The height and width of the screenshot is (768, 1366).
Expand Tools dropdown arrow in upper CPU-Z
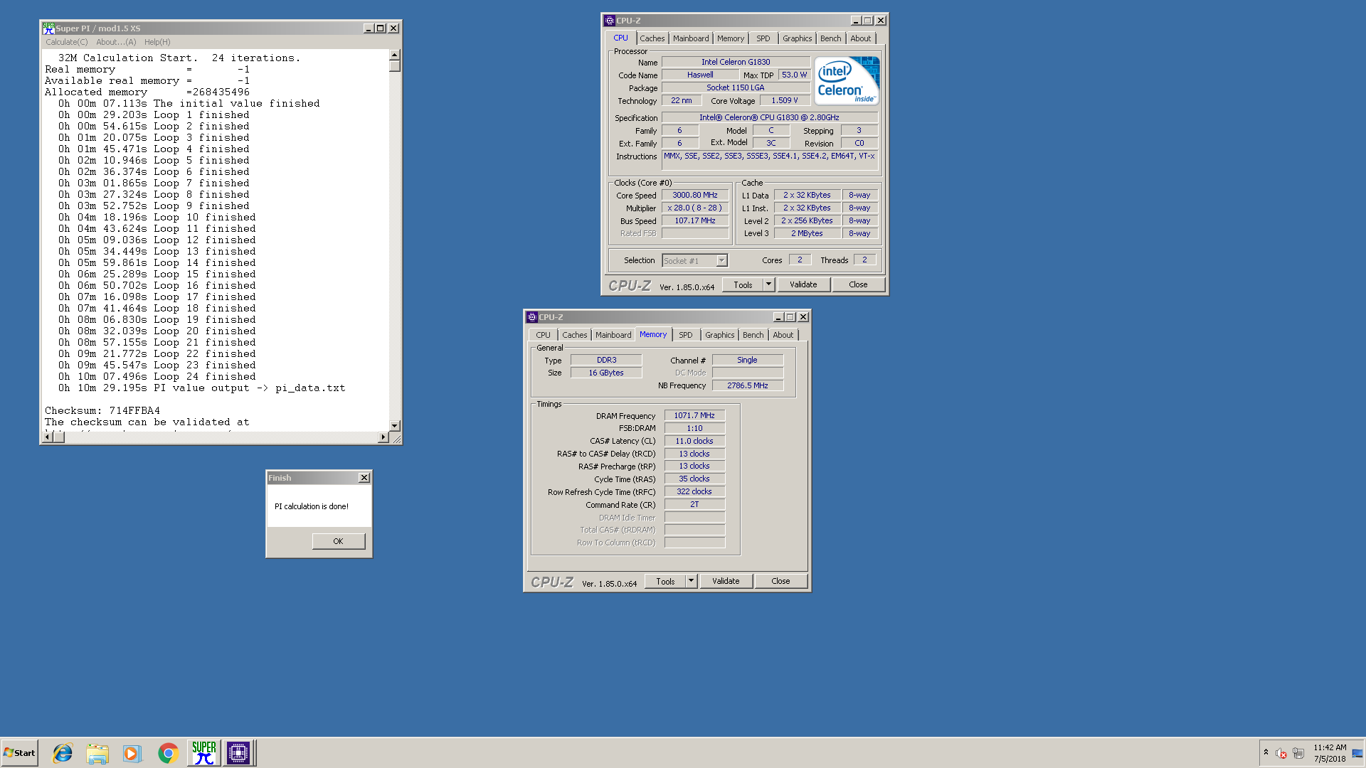768,284
